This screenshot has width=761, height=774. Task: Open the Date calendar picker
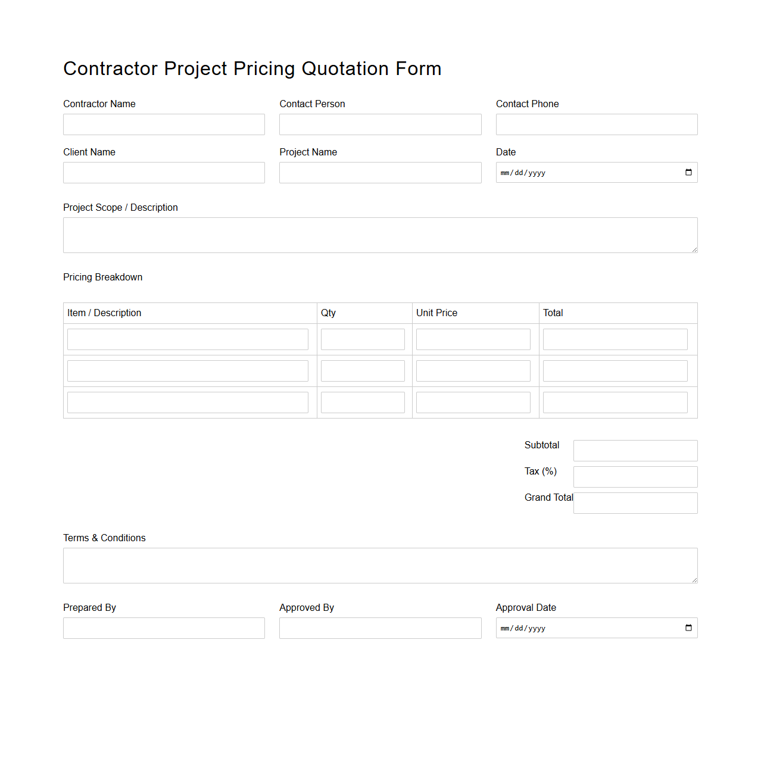click(688, 172)
